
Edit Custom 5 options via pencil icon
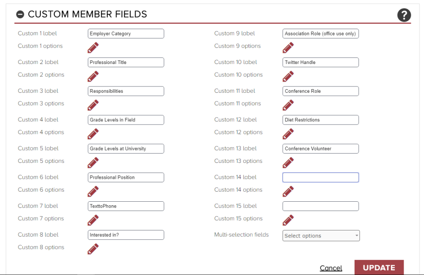pos(93,162)
